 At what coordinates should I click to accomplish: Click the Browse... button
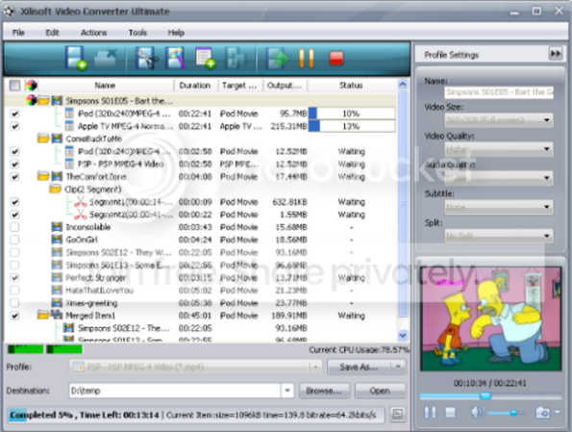pos(324,391)
